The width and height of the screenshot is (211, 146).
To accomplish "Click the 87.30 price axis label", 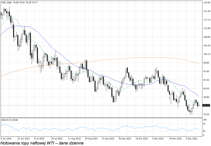I will (206, 80).
